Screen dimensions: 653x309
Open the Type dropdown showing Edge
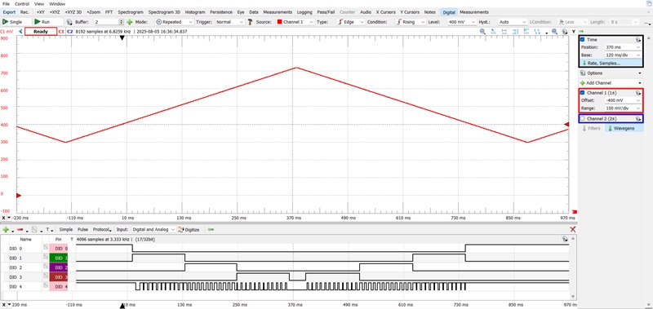[x=351, y=22]
